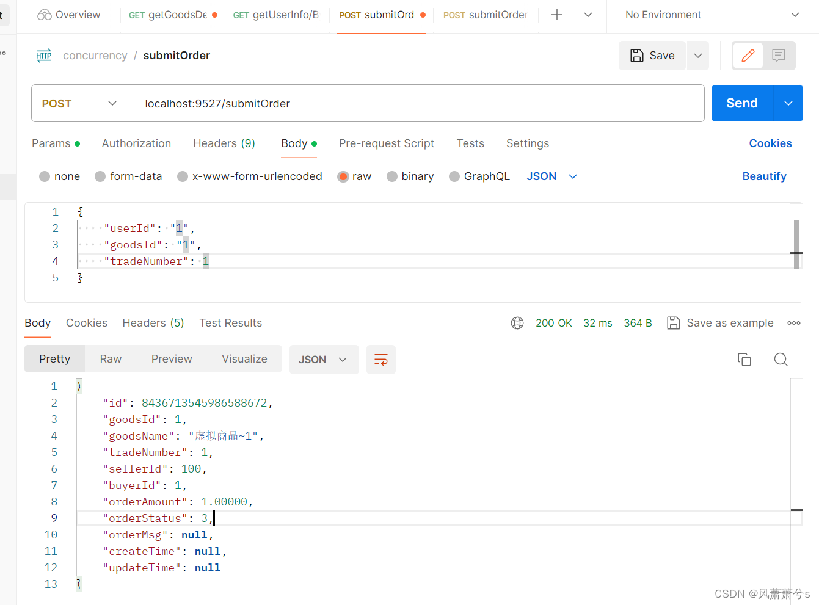This screenshot has height=605, width=819.
Task: Open the Test Results response tab
Action: (230, 323)
